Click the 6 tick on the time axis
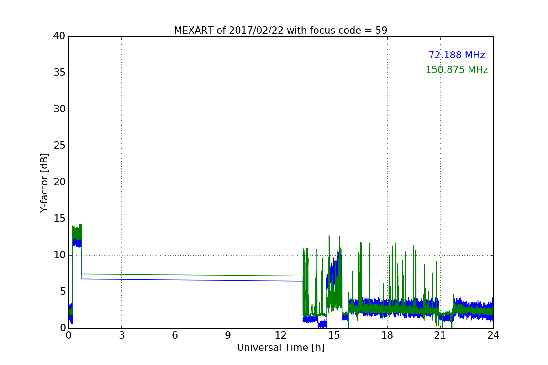Image resolution: width=548 pixels, height=365 pixels. pyautogui.click(x=174, y=335)
